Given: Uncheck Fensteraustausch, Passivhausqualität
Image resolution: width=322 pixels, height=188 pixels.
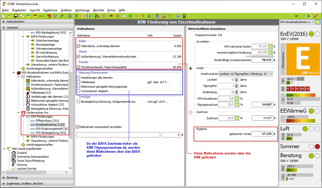Looking at the screenshot, I should (x=78, y=67).
